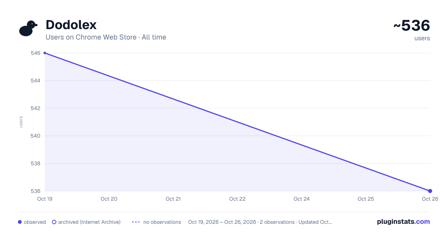Viewport: 448px width, 235px height.
Task: Select the Oct 19 data point on chart
Action: click(45, 53)
